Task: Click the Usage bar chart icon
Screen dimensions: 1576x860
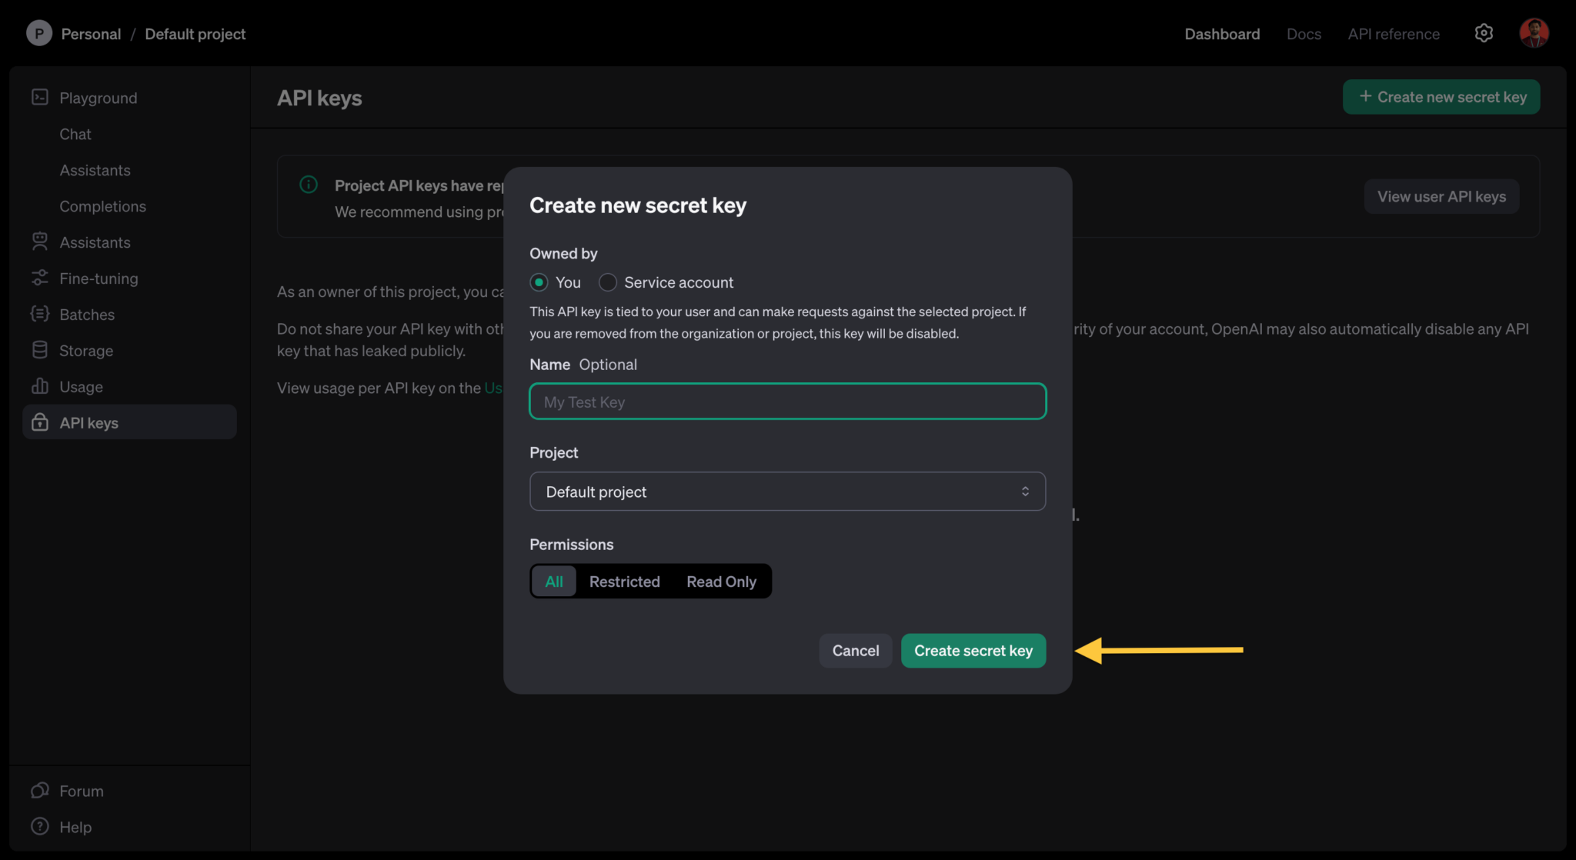Action: click(x=40, y=386)
